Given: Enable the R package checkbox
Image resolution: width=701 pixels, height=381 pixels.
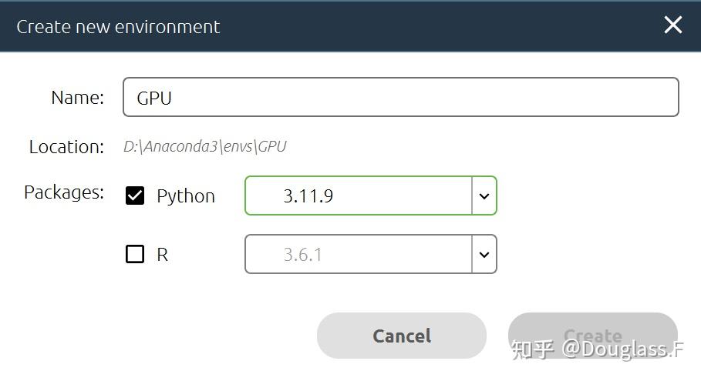Looking at the screenshot, I should 135,254.
